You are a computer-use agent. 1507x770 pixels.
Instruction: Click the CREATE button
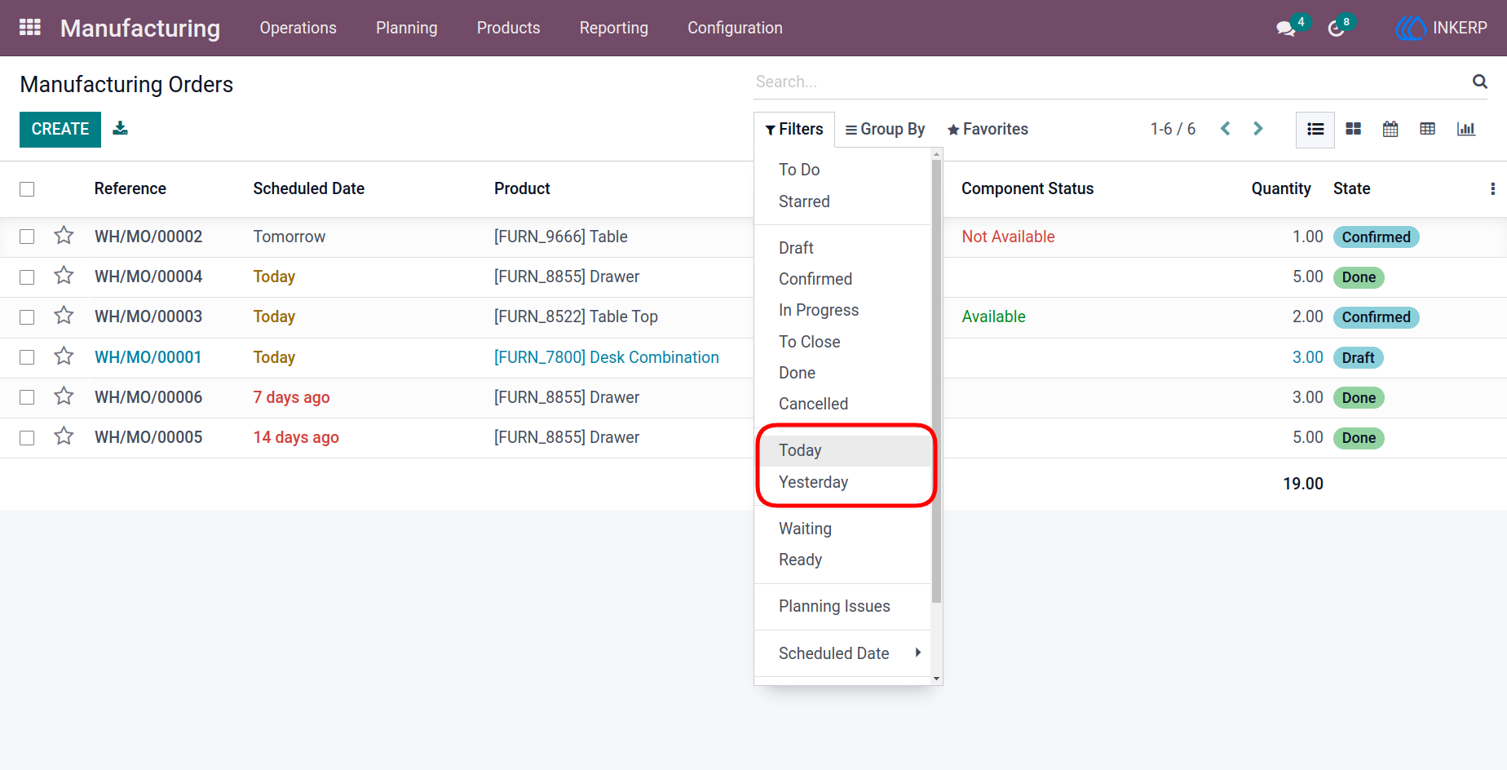pyautogui.click(x=60, y=130)
